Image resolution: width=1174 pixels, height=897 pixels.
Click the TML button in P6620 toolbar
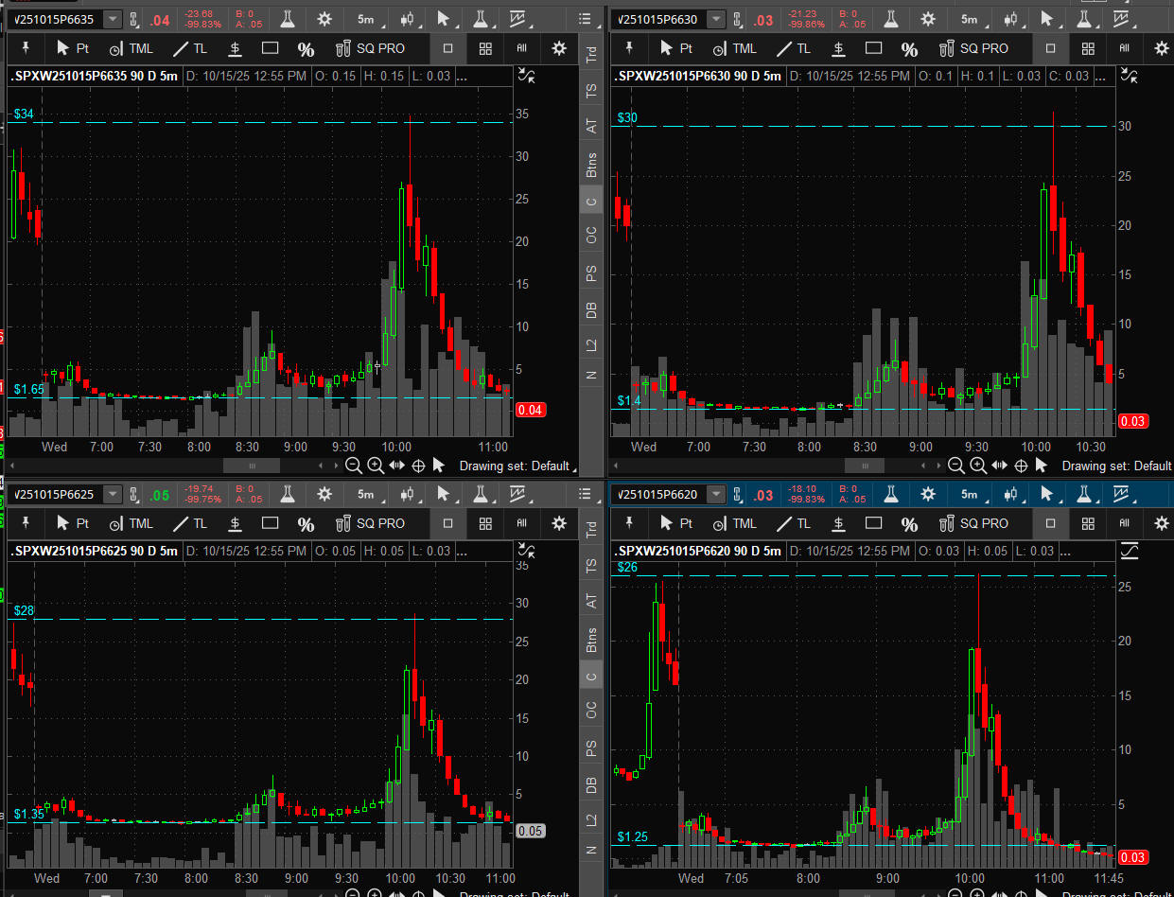pyautogui.click(x=734, y=523)
